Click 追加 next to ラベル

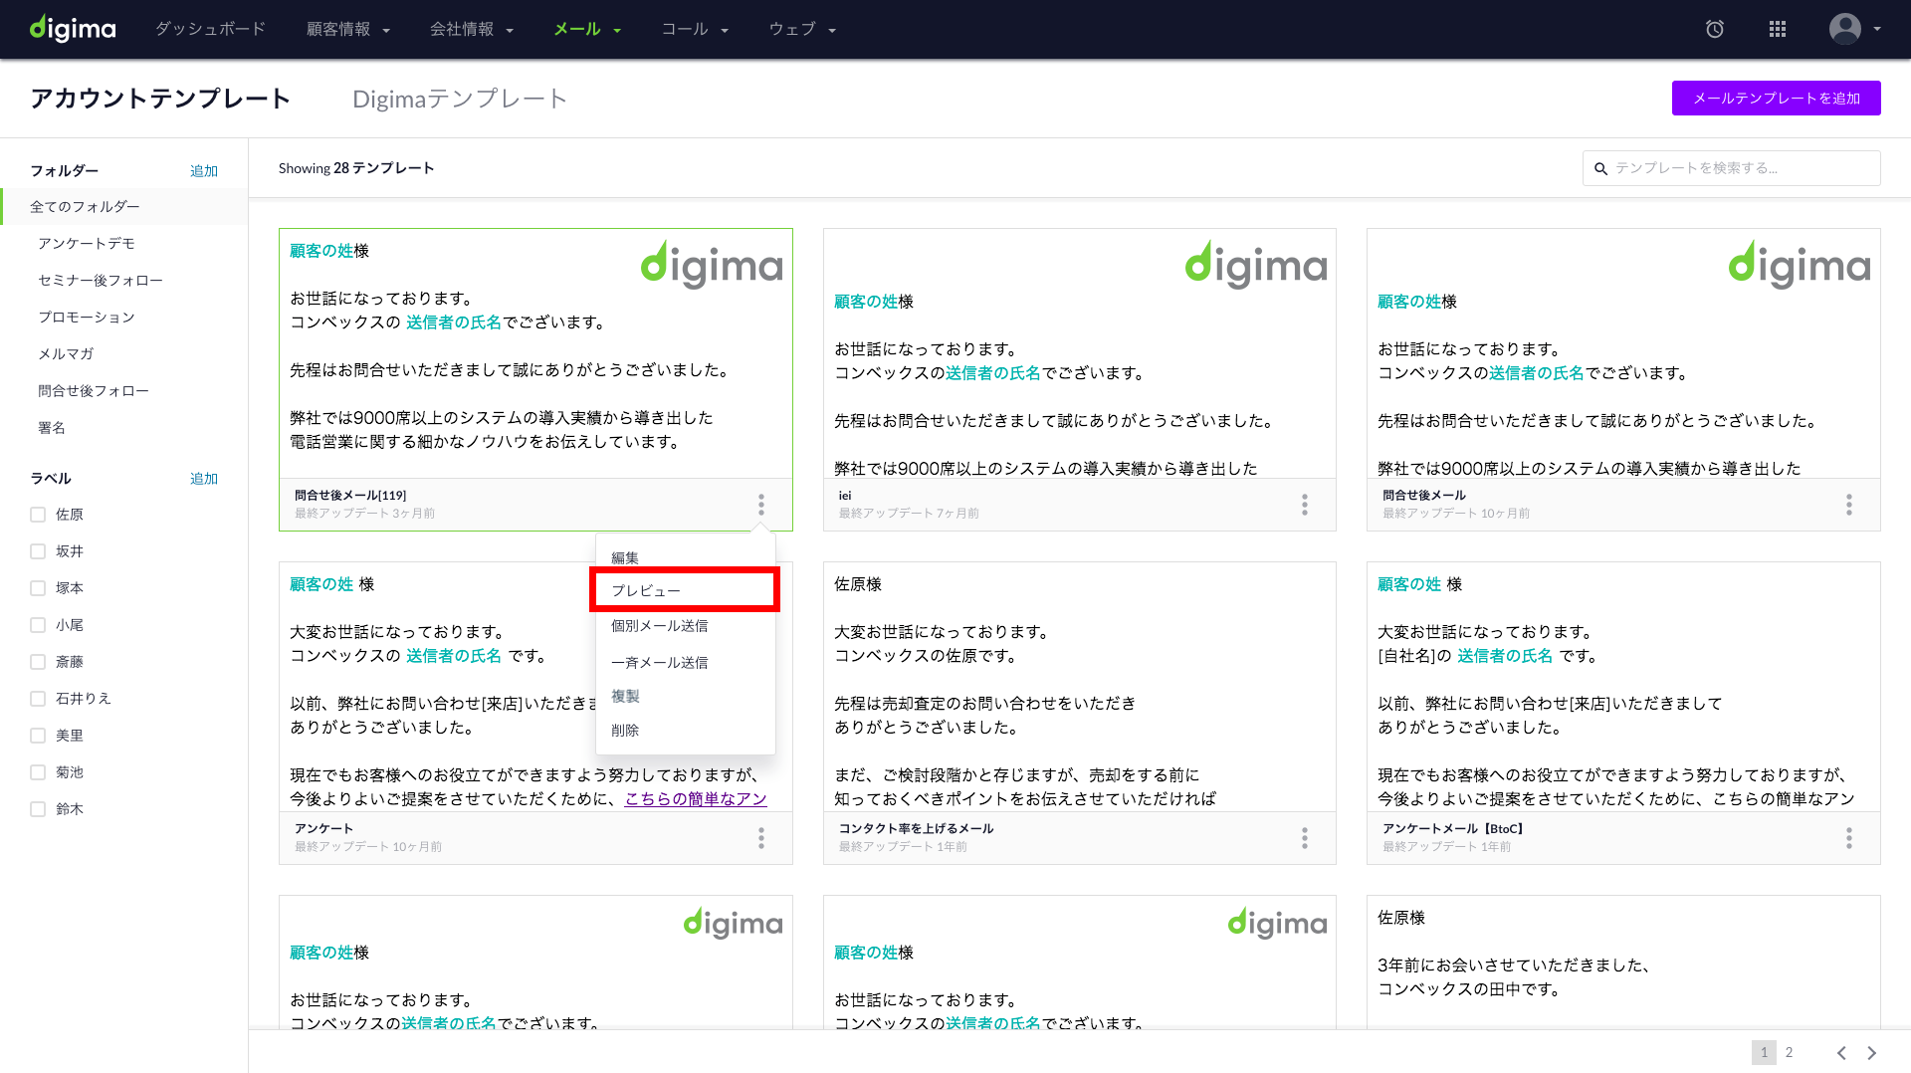[x=204, y=479]
